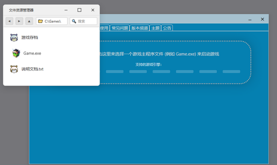Select the Game.exe application icon
The width and height of the screenshot is (277, 165).
coord(16,53)
